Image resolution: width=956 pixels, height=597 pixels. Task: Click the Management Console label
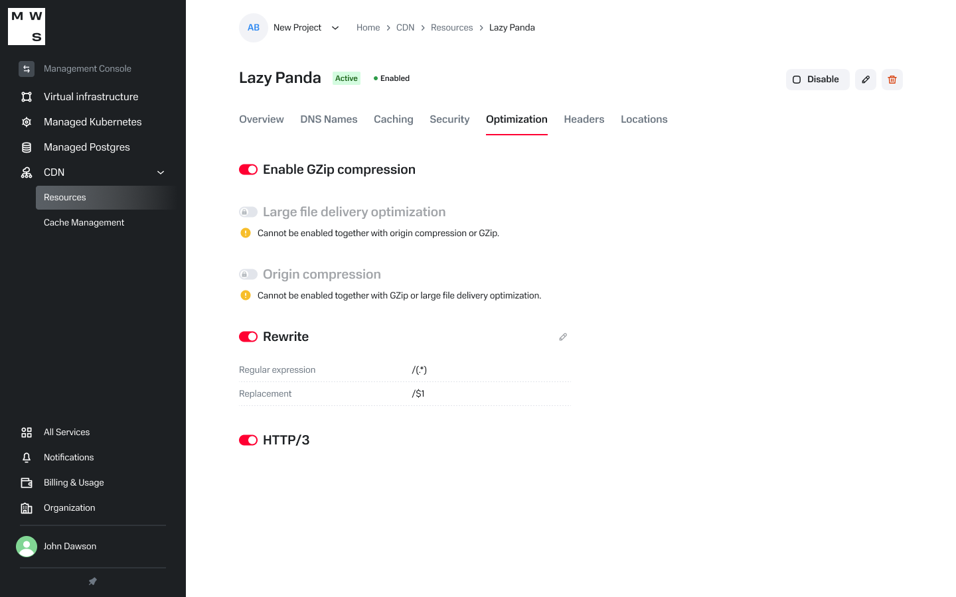coord(88,69)
